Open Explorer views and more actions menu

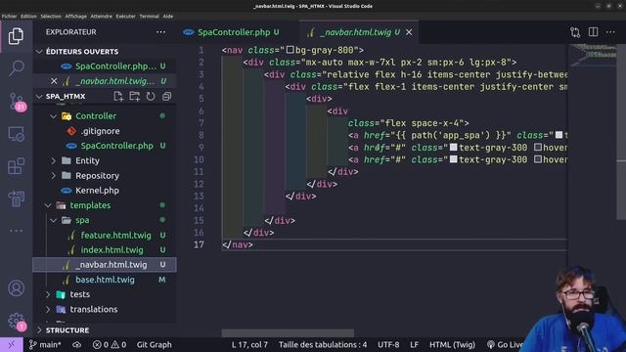point(160,32)
